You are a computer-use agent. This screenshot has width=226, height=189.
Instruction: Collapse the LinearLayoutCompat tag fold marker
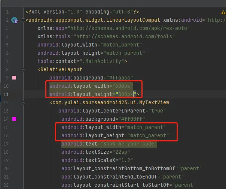click(x=23, y=20)
